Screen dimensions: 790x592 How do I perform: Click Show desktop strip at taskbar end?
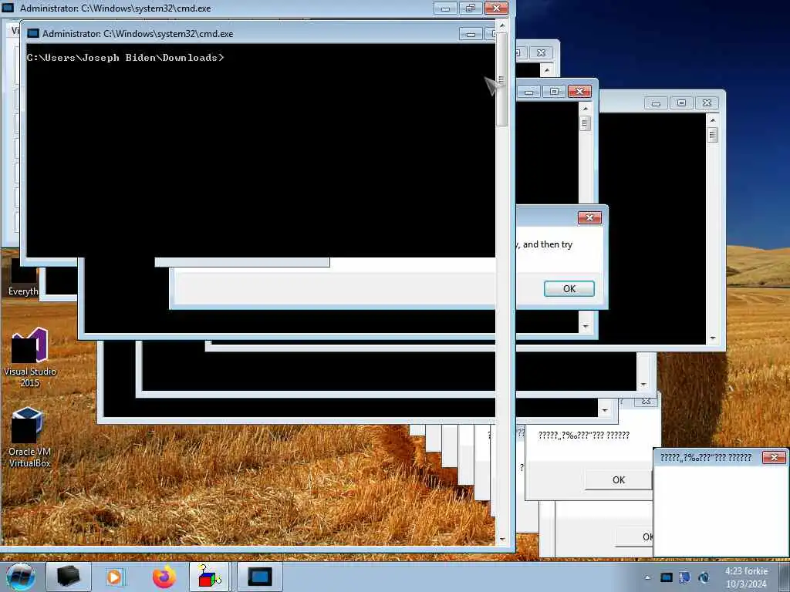(784, 577)
